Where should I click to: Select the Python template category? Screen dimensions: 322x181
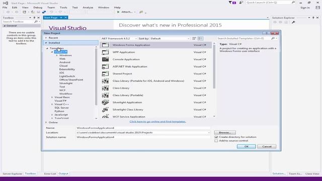click(x=59, y=111)
